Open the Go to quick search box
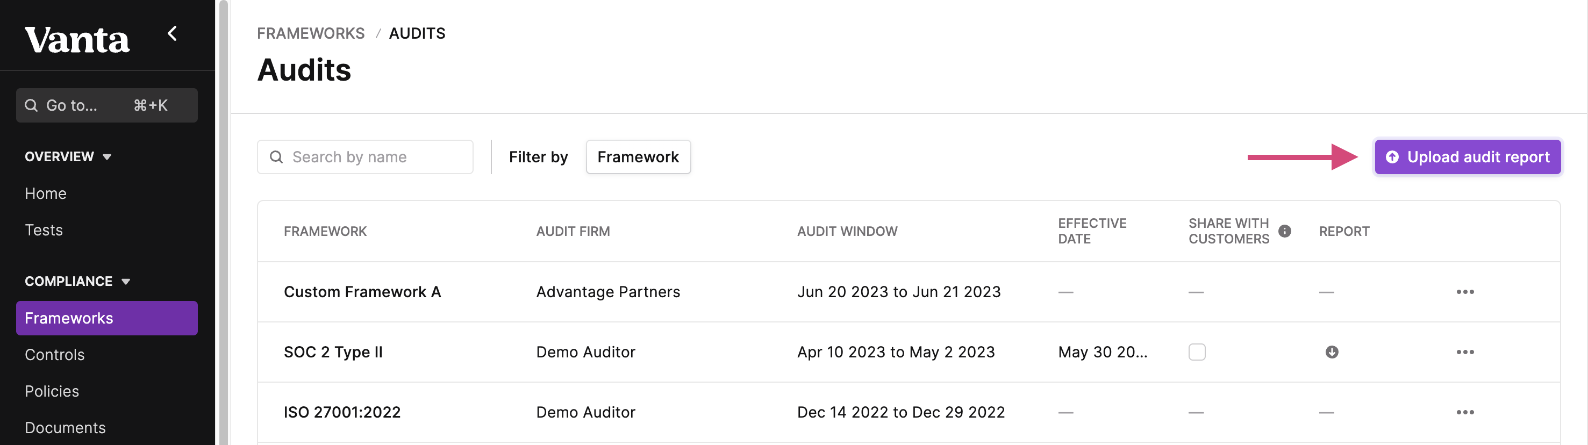This screenshot has height=445, width=1588. [106, 105]
